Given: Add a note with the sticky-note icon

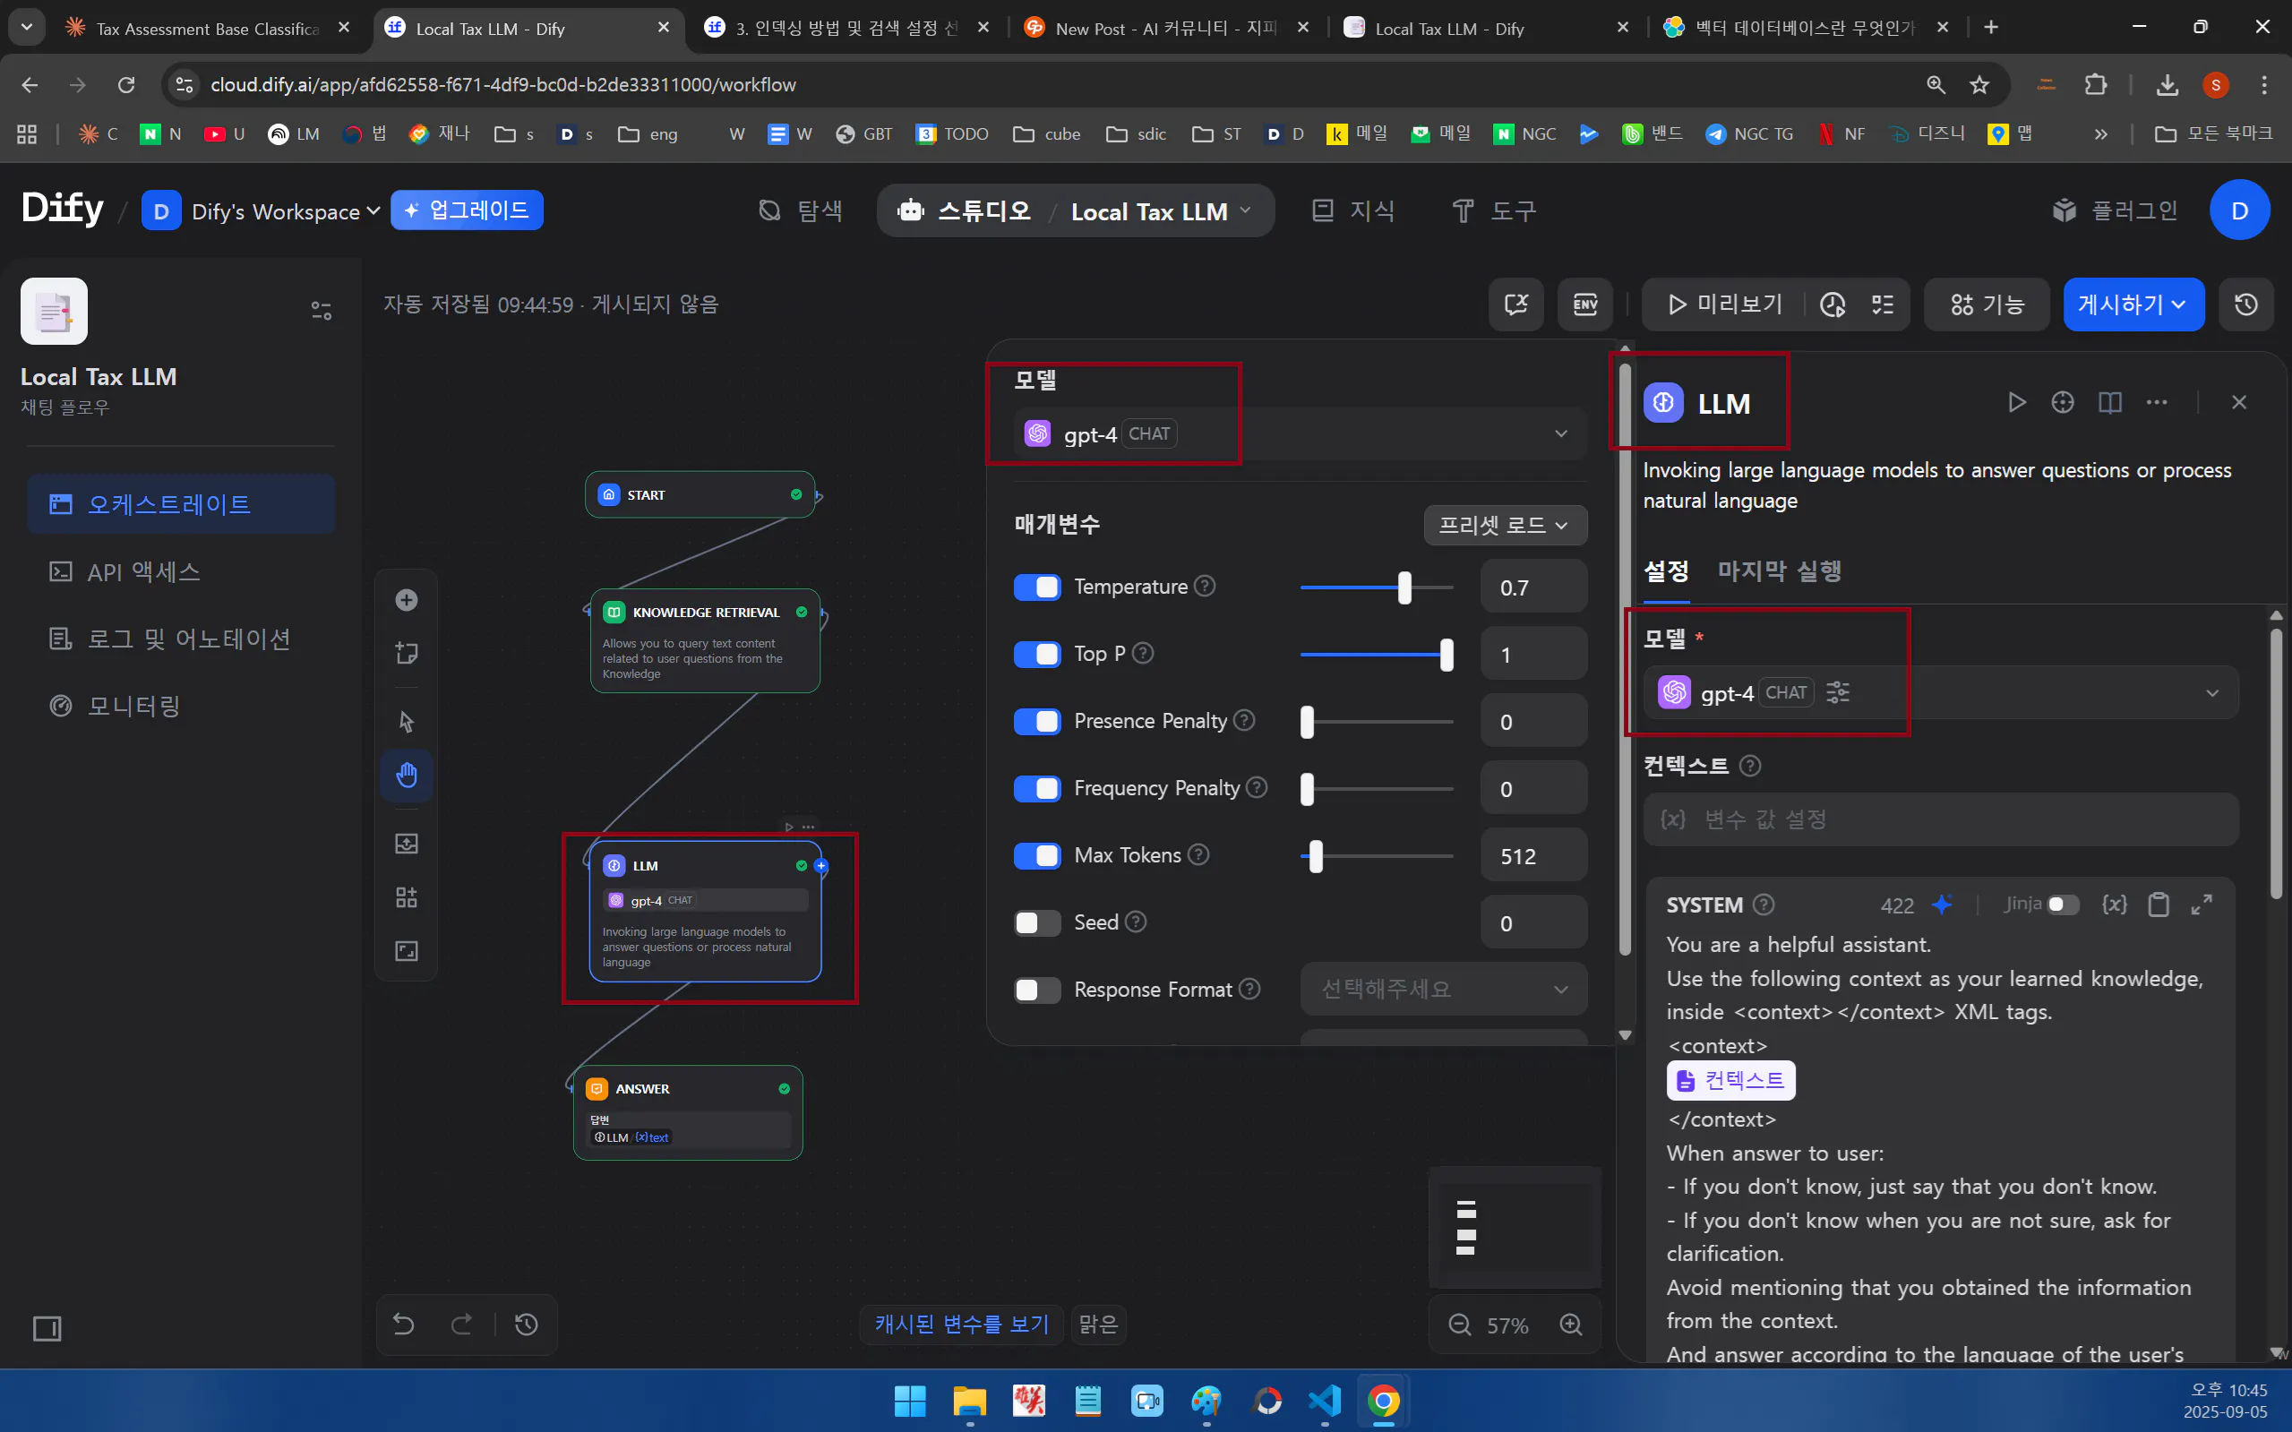Looking at the screenshot, I should [x=407, y=653].
